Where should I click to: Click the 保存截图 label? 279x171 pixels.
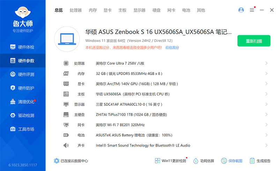click(235, 161)
